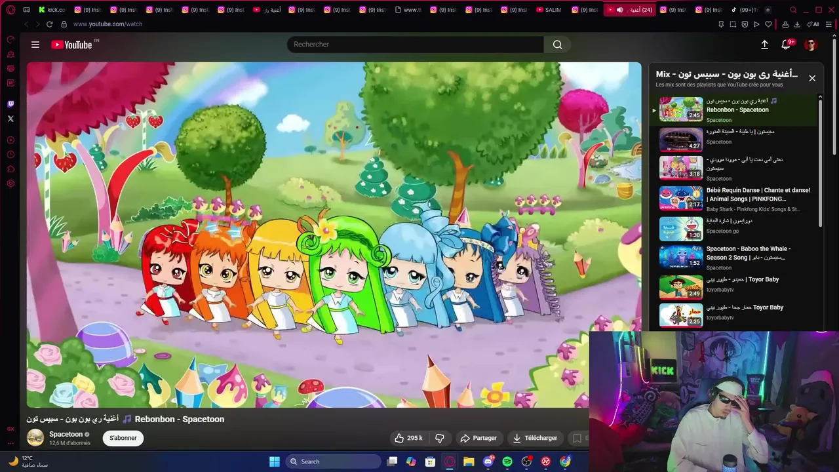The height and width of the screenshot is (472, 839).
Task: Switch to the TikTok (99+) tab
Action: pos(743,10)
